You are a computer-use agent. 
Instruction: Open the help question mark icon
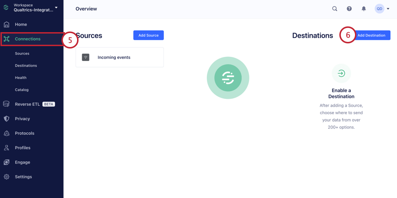coord(349,9)
